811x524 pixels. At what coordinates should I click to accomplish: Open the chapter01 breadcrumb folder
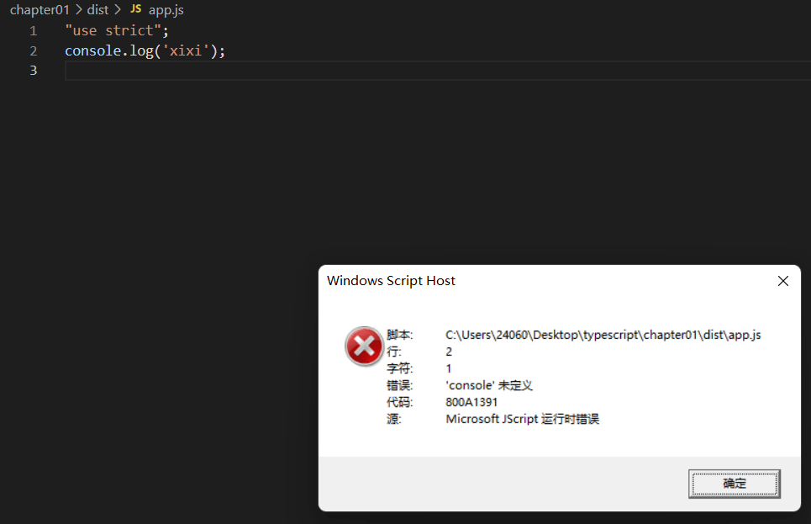pos(39,10)
